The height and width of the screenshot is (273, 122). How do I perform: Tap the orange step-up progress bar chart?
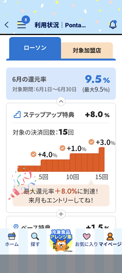pos(61,160)
